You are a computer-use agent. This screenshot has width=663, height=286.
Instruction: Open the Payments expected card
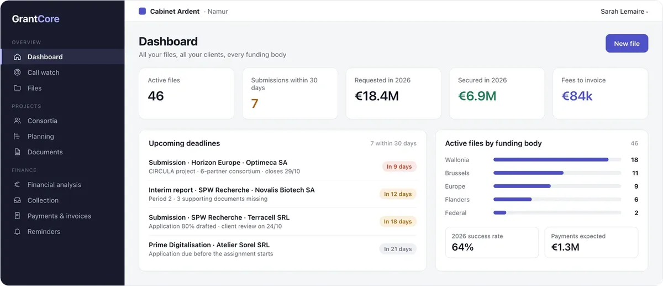tap(591, 242)
